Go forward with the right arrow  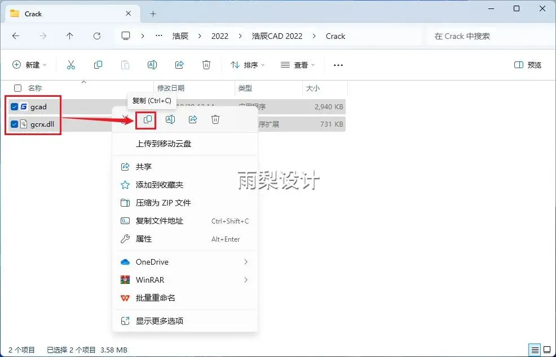click(42, 36)
